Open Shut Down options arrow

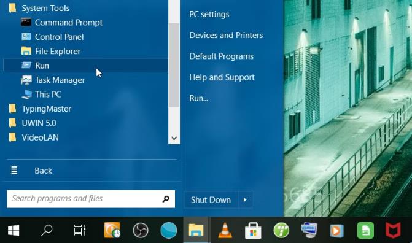pyautogui.click(x=245, y=200)
